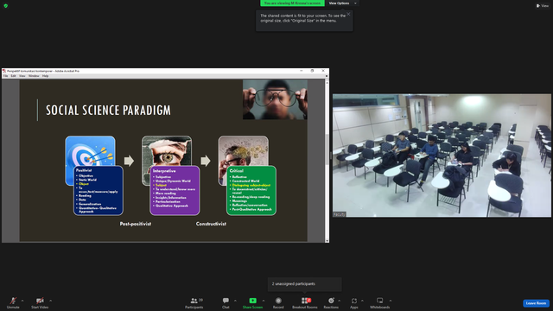The height and width of the screenshot is (311, 553).
Task: Open the Participants panel
Action: (x=194, y=302)
